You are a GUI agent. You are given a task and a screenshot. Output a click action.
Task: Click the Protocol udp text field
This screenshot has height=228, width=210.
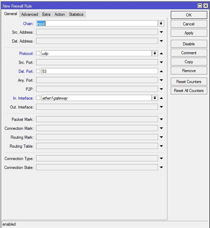point(96,53)
